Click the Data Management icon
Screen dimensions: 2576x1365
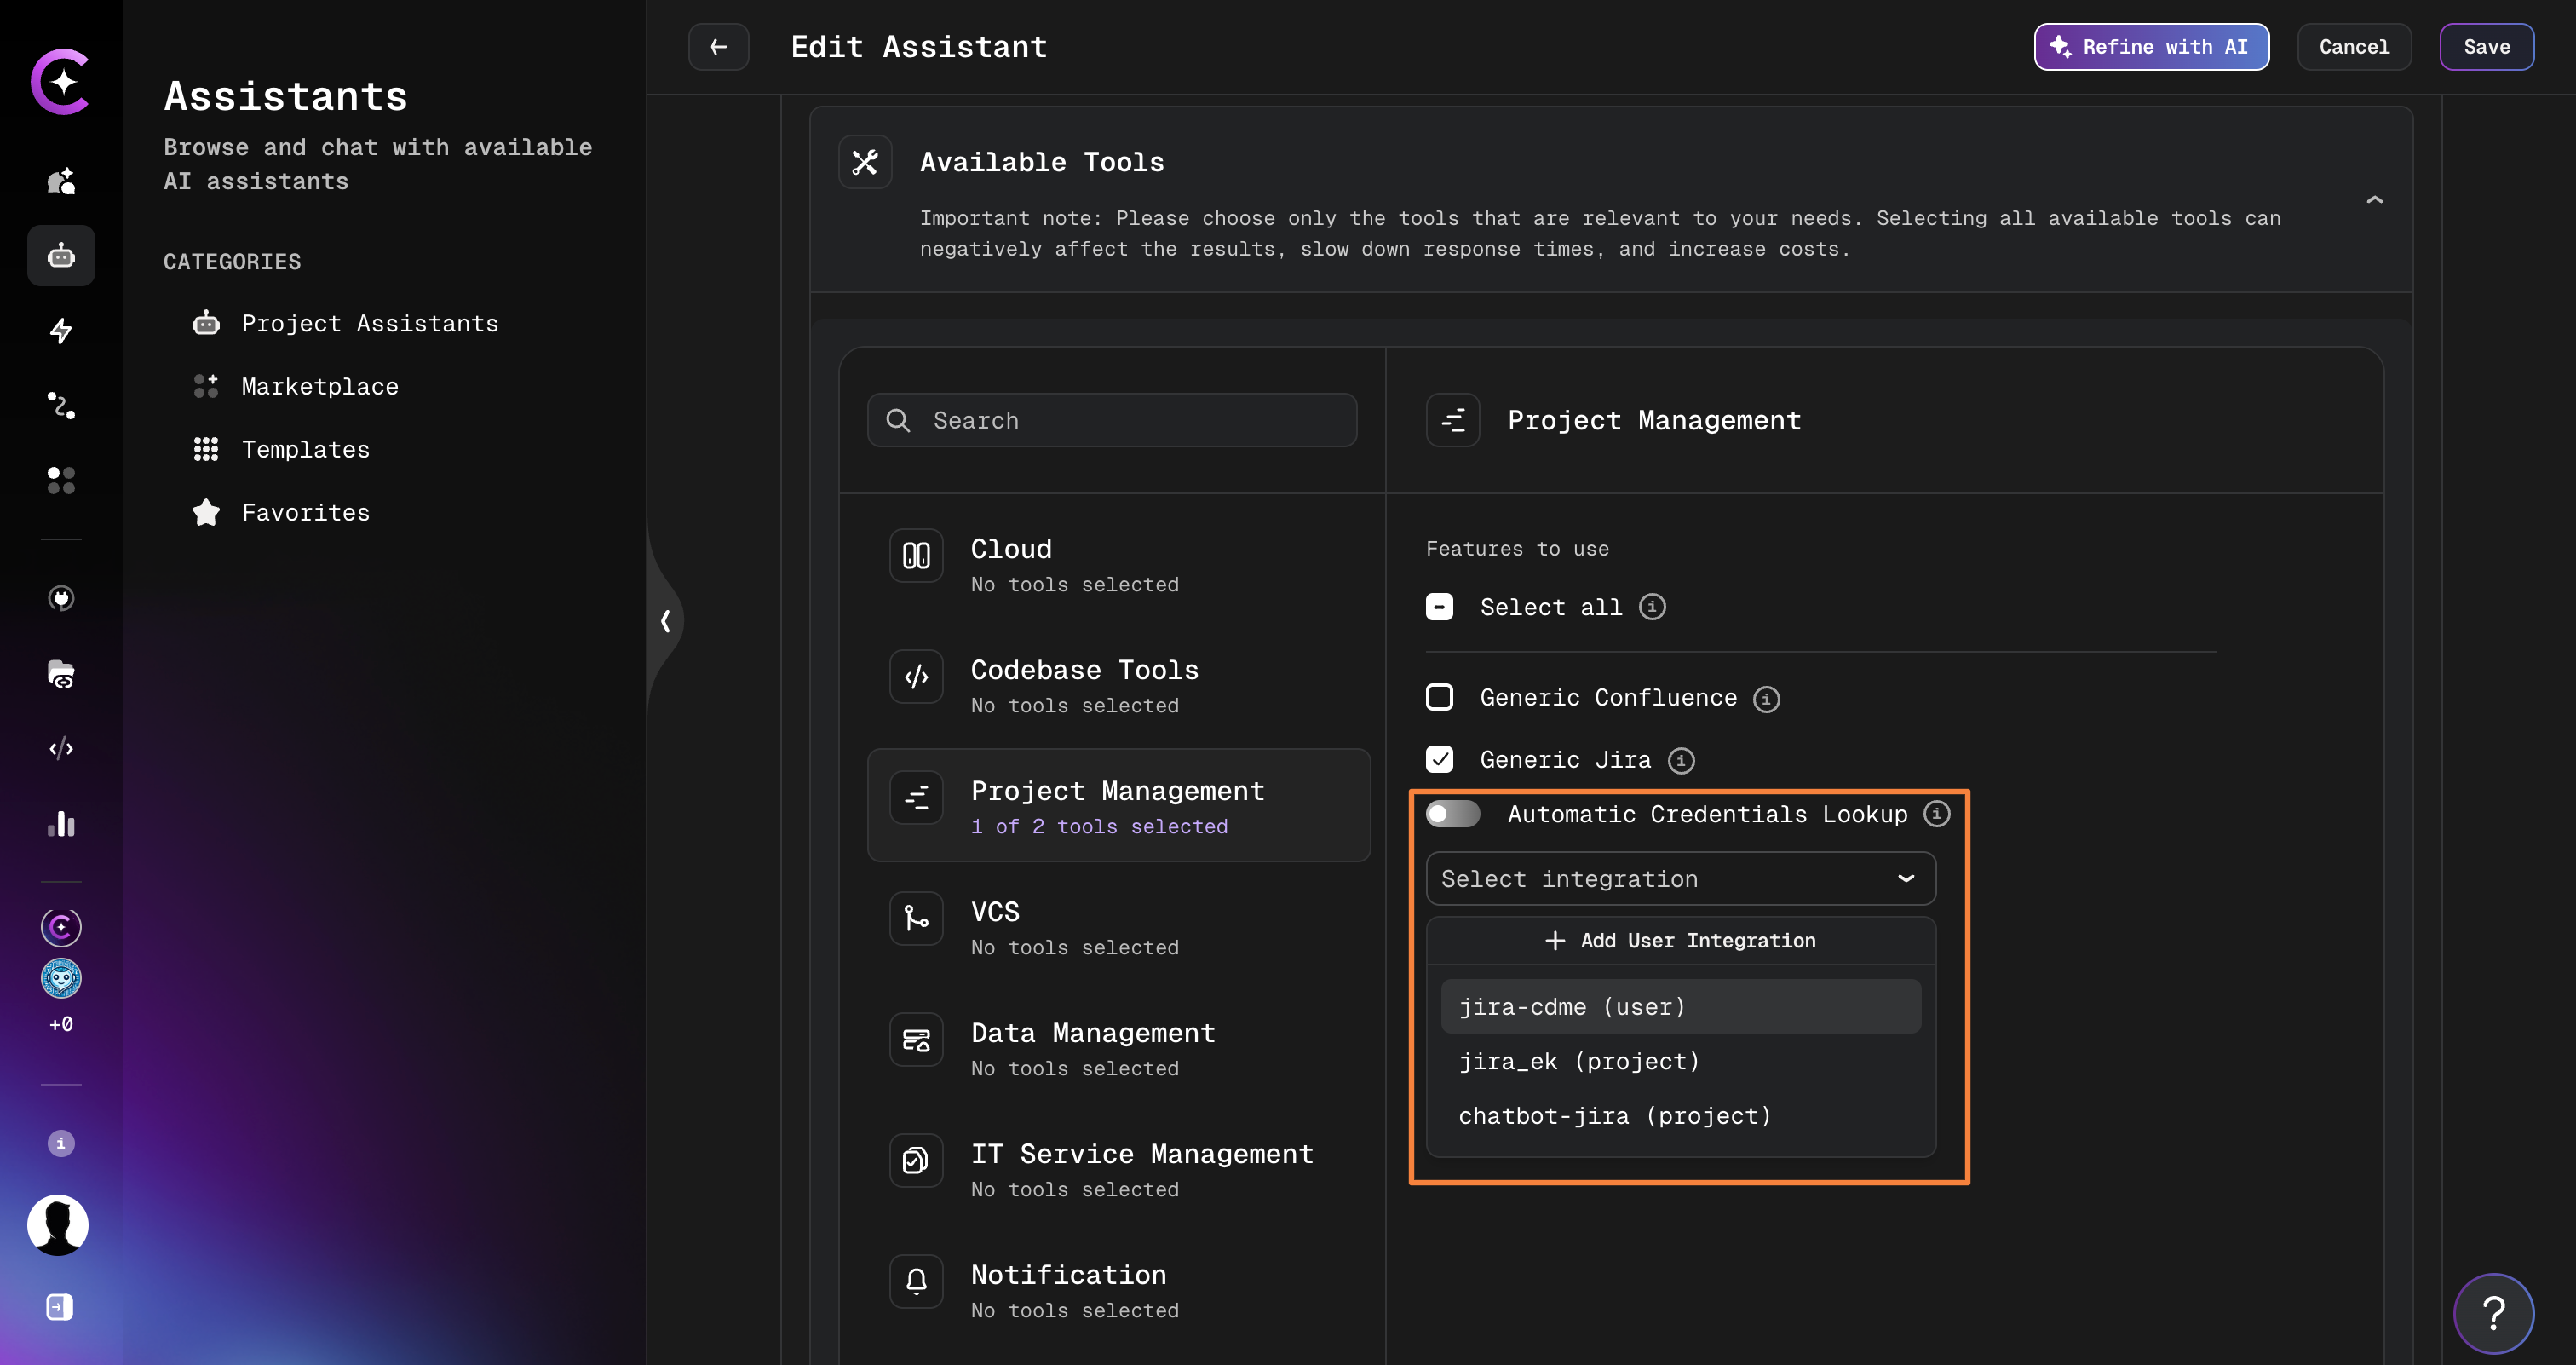click(x=916, y=1040)
